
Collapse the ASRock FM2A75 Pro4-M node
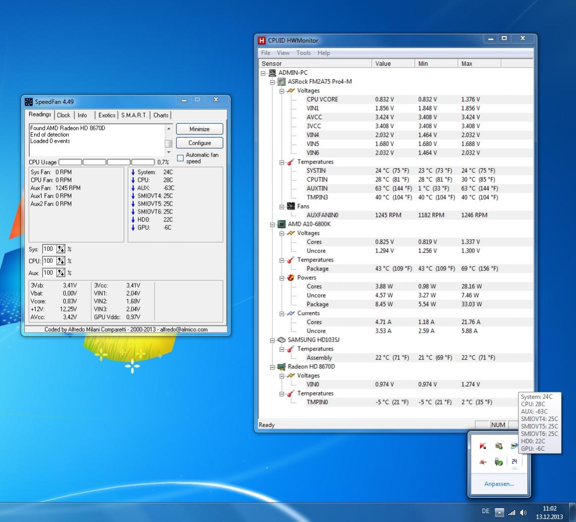(x=272, y=82)
